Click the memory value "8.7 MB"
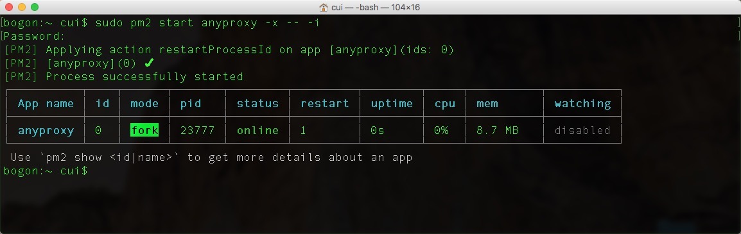 pos(498,130)
